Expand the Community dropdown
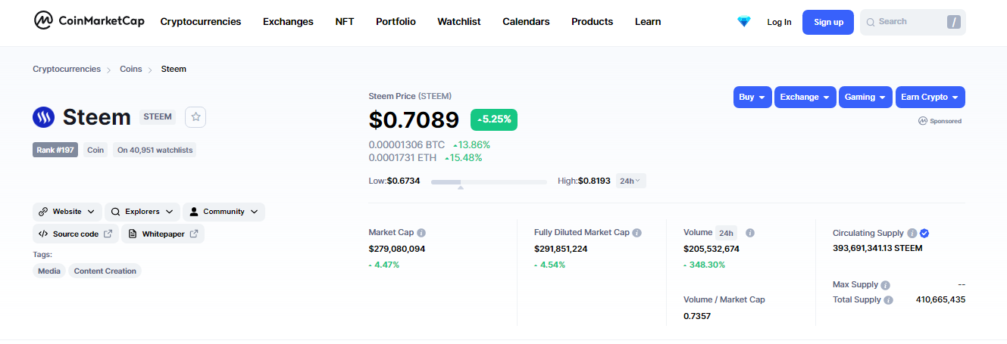This screenshot has width=1007, height=344. pos(224,212)
